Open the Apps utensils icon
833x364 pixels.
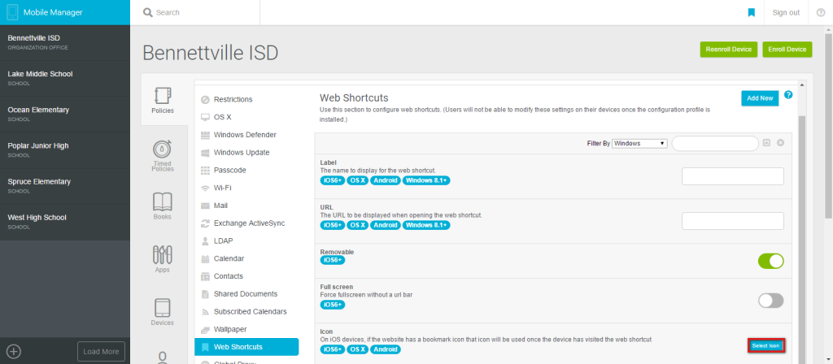coord(162,254)
